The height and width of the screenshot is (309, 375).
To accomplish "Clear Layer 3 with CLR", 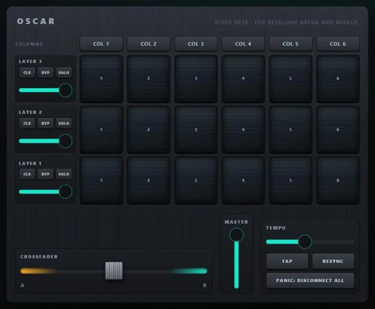I will tap(27, 73).
